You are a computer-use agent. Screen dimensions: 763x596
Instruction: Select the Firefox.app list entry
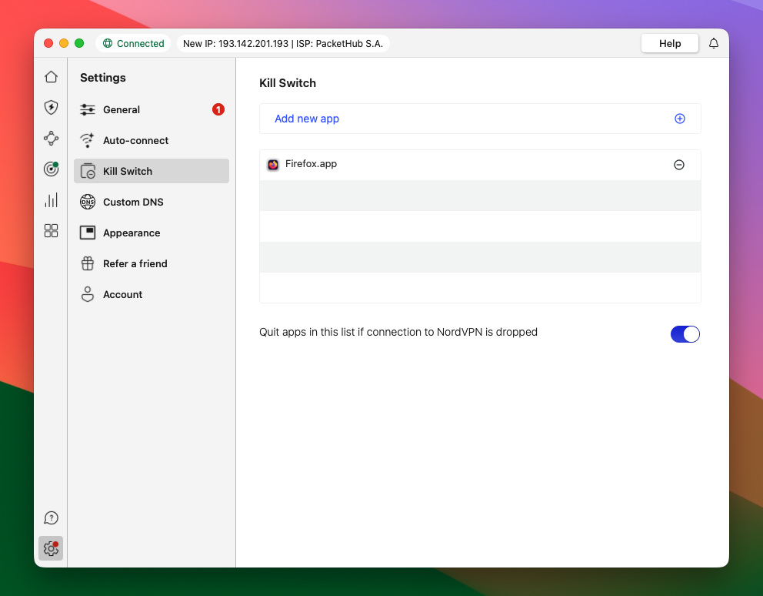[311, 165]
